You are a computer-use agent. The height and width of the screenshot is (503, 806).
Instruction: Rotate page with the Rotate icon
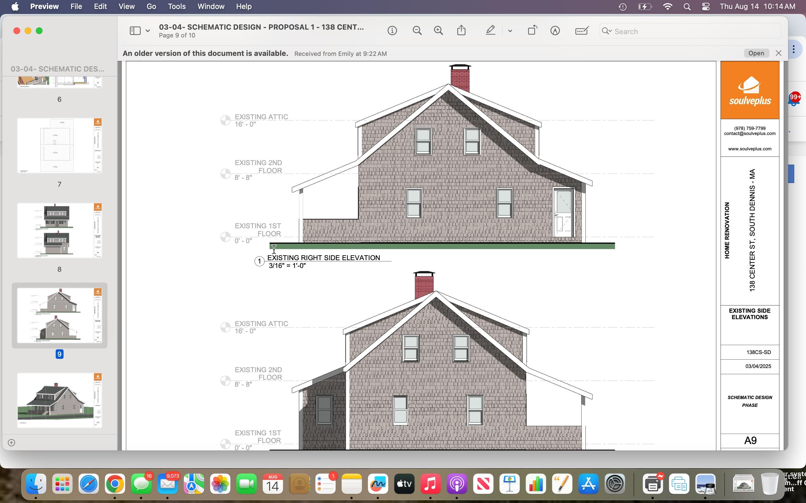click(532, 31)
